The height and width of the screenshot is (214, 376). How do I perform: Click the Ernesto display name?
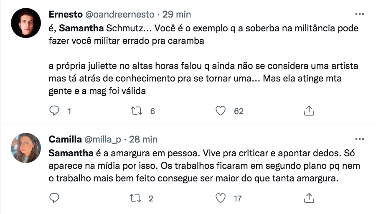click(x=66, y=14)
